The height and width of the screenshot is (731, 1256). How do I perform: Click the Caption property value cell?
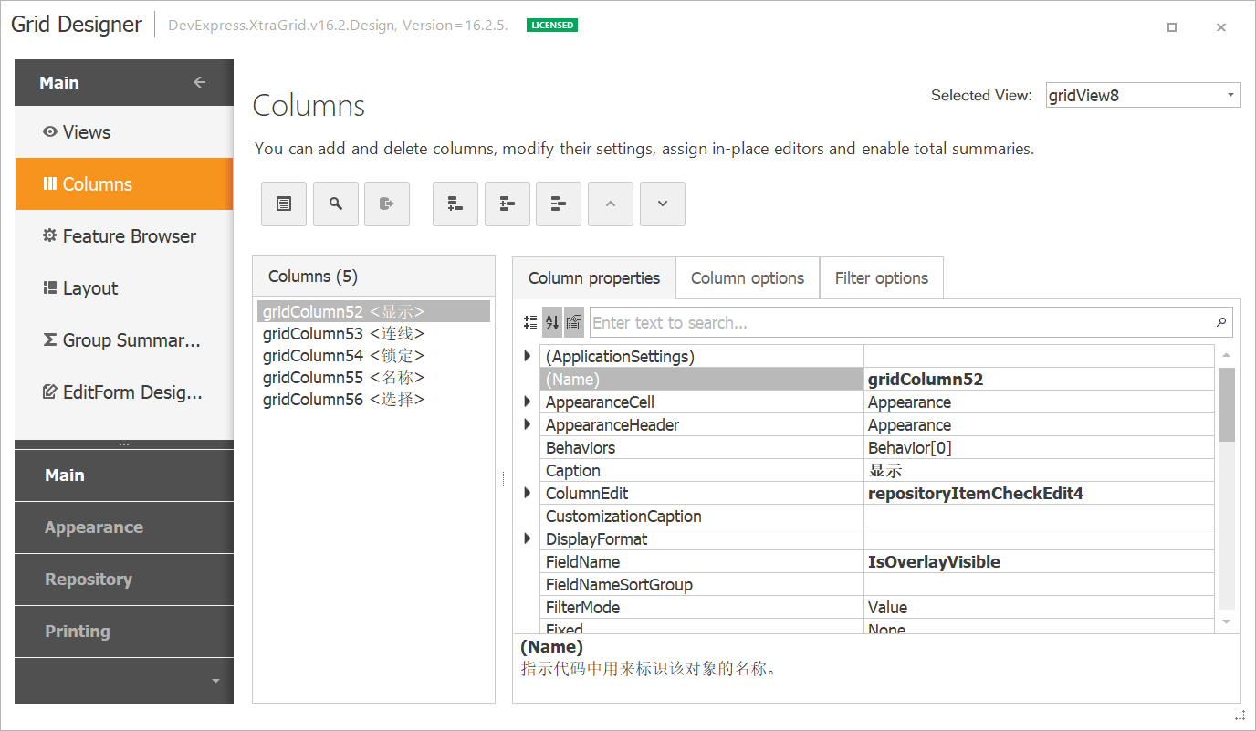[x=1039, y=470]
